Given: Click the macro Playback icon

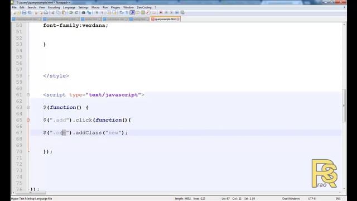Looking at the screenshot, I should (x=171, y=12).
